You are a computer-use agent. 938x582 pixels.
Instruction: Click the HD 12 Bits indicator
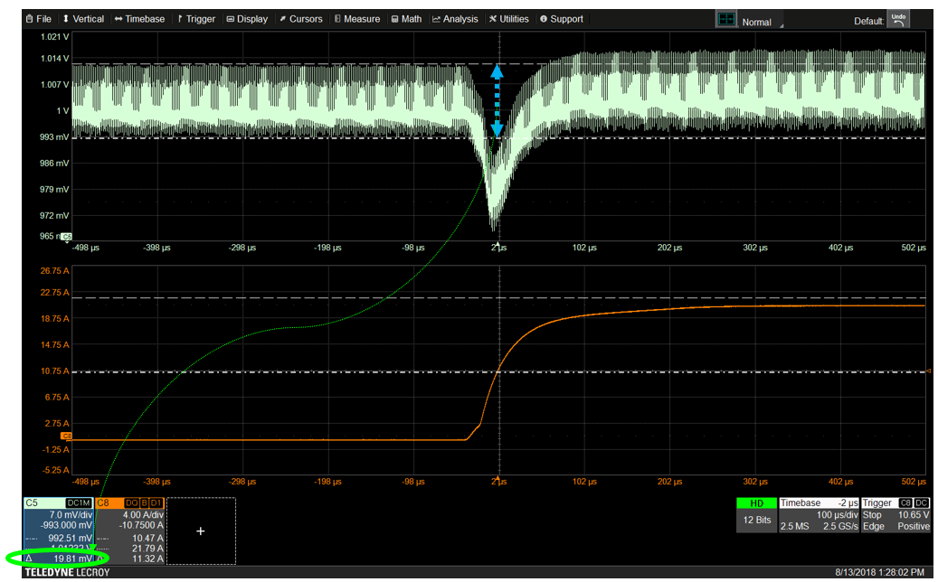pyautogui.click(x=755, y=514)
